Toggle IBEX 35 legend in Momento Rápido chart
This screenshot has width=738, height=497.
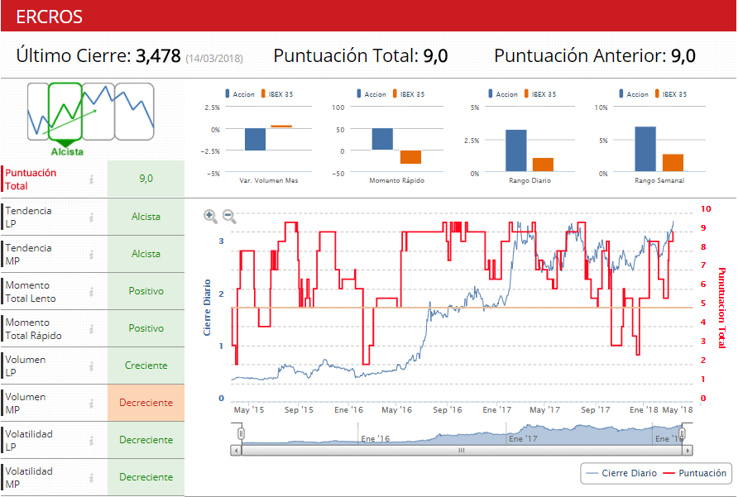pos(409,94)
